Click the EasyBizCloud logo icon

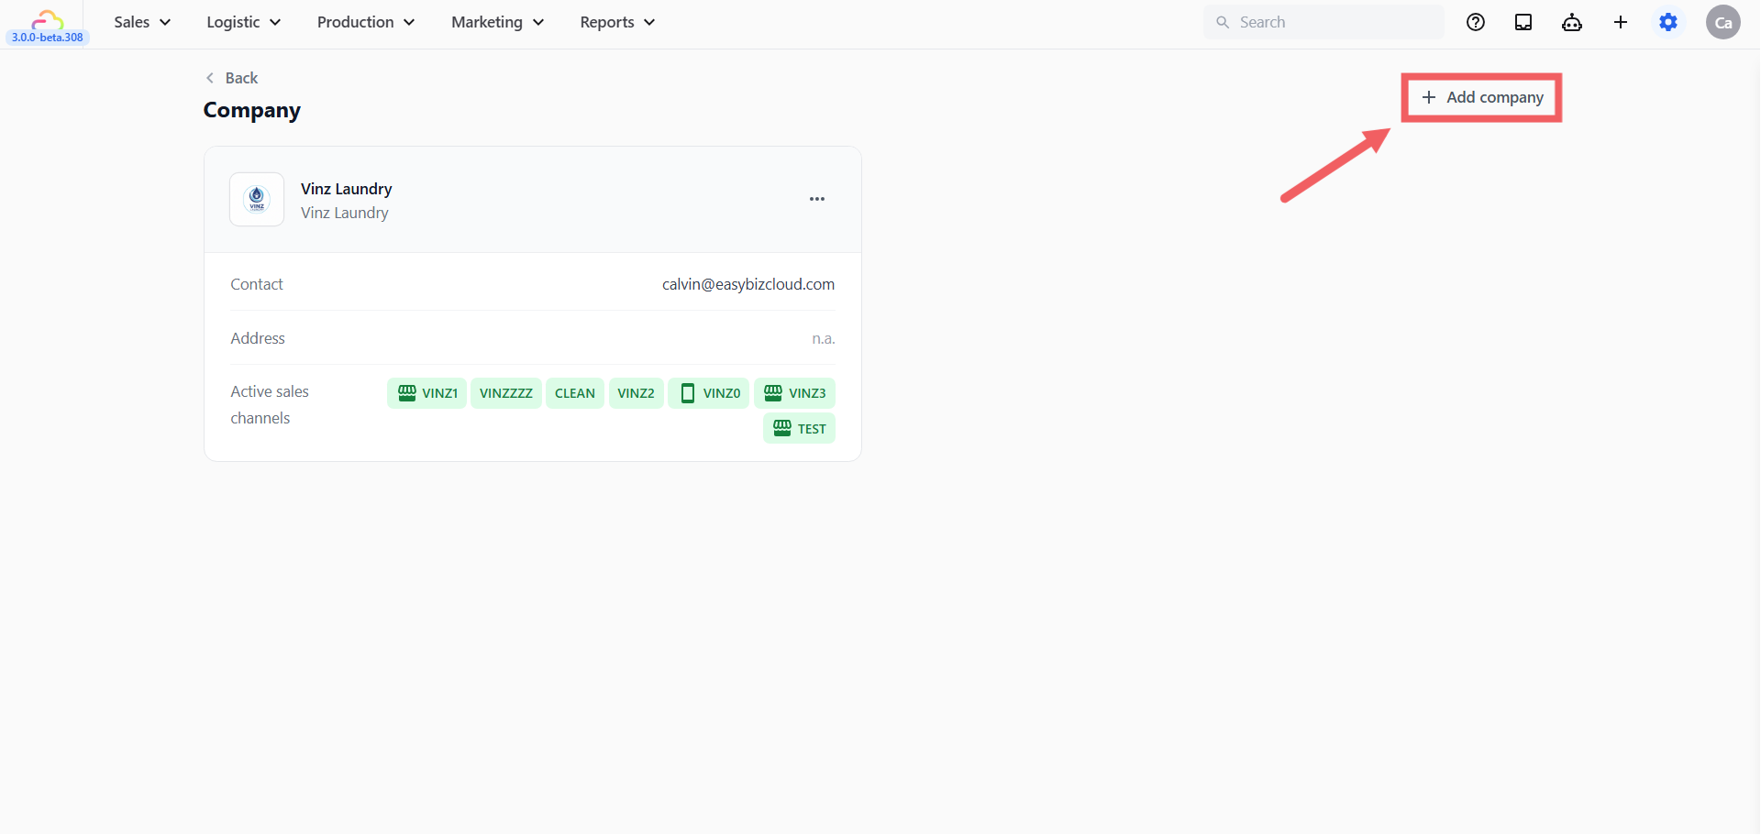[x=47, y=19]
